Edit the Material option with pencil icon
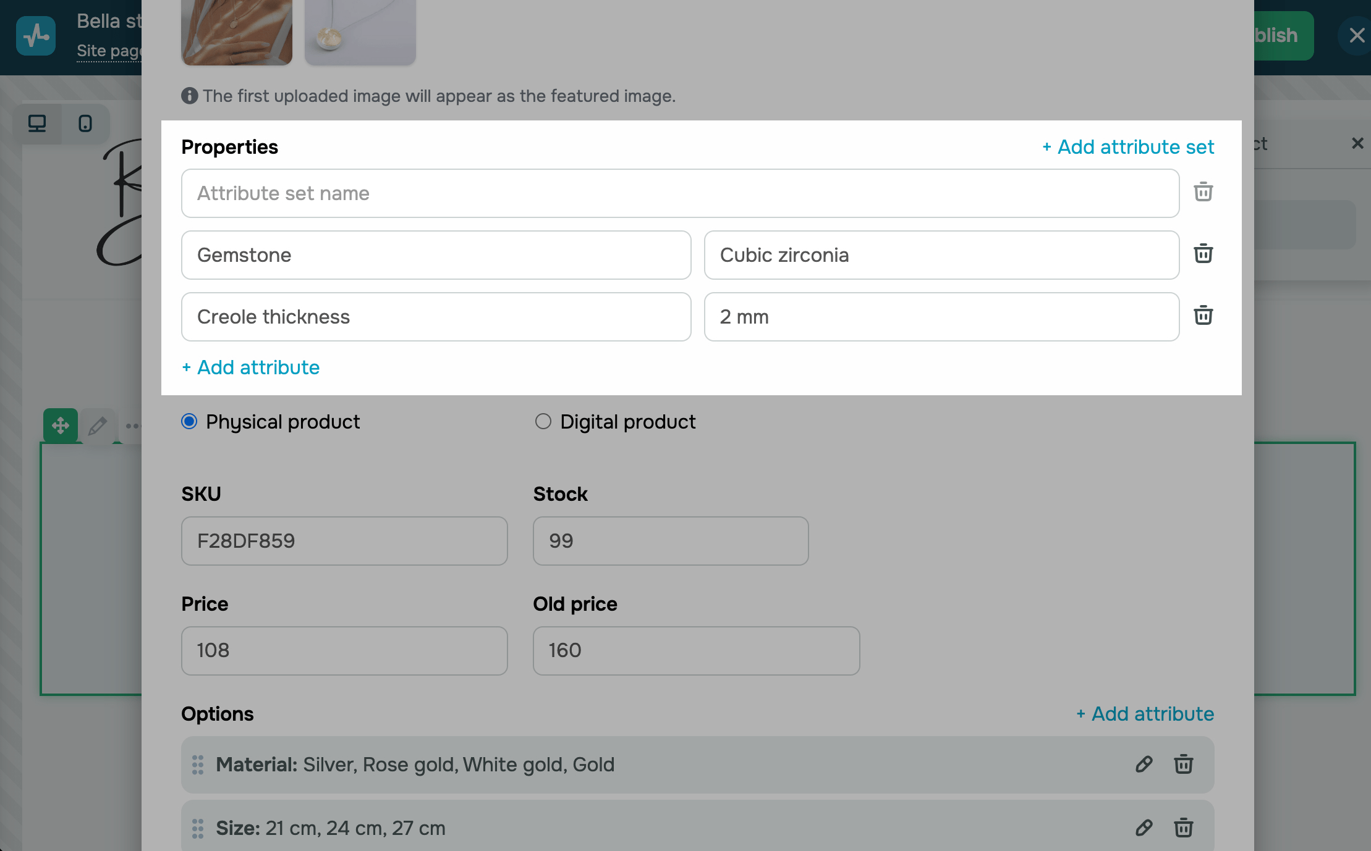1371x851 pixels. point(1144,765)
